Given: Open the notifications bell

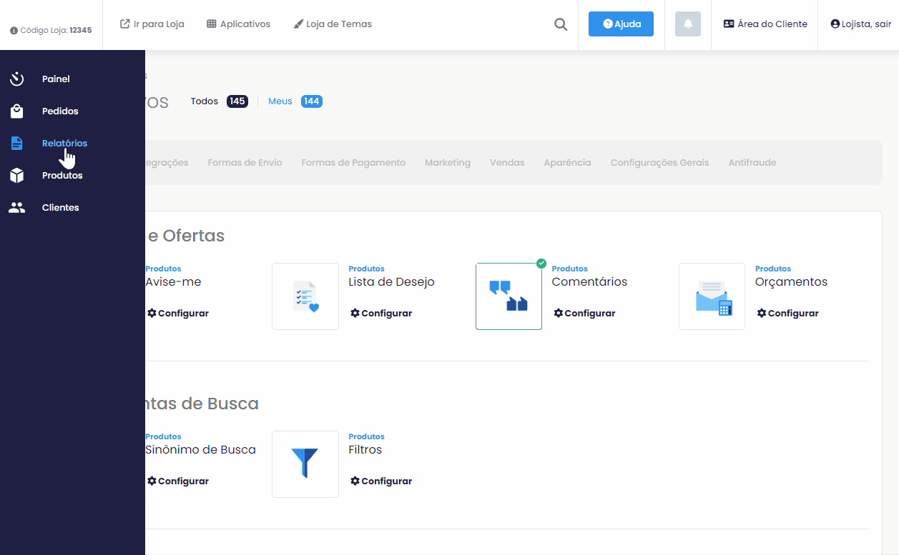Looking at the screenshot, I should 688,24.
